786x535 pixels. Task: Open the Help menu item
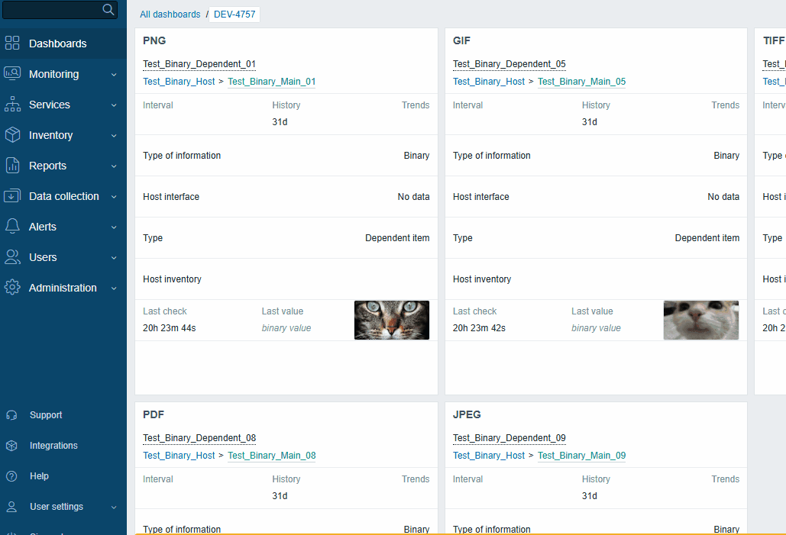(39, 476)
